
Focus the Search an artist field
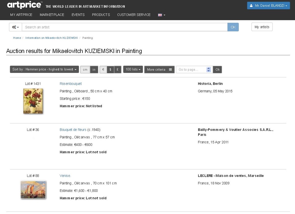tap(125, 27)
